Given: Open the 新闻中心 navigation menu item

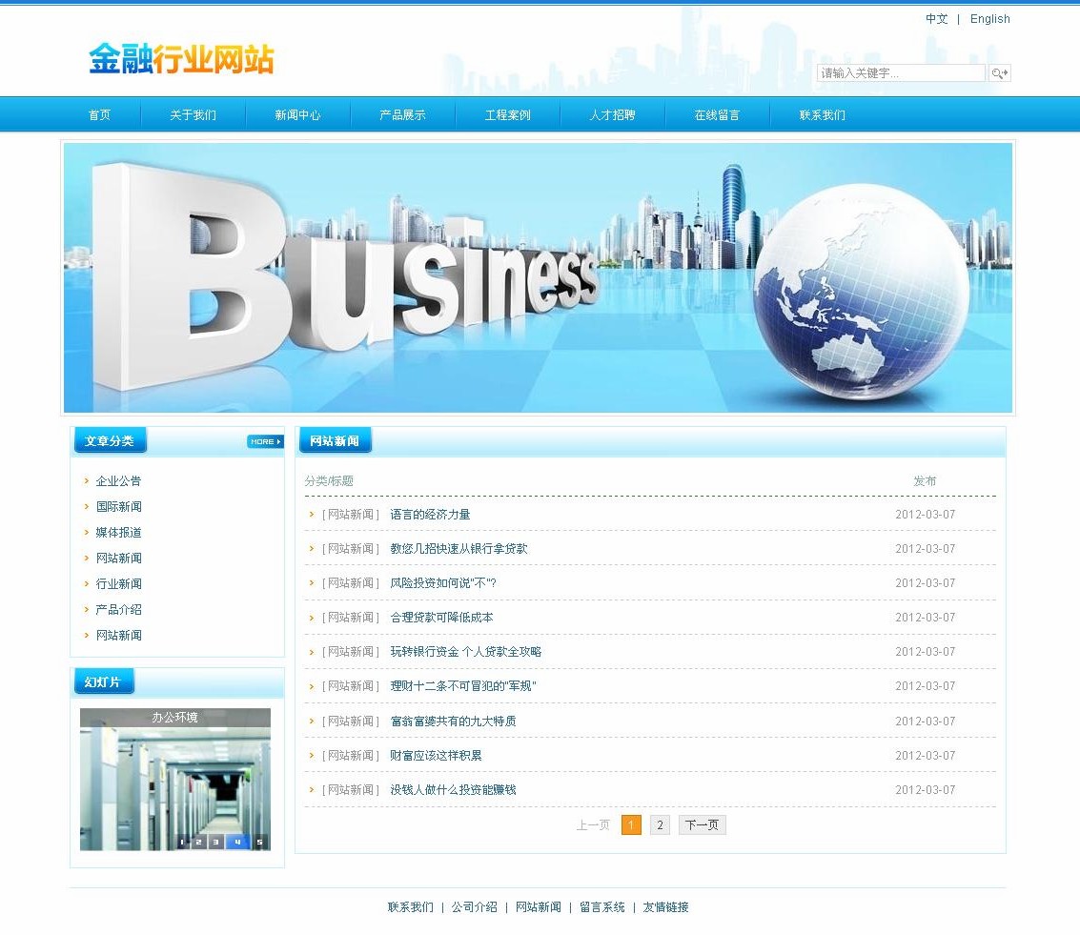Looking at the screenshot, I should [x=297, y=115].
